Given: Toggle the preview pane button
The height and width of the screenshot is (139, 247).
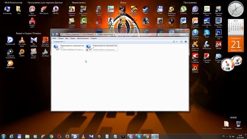Looking at the screenshot, I should coord(181,42).
